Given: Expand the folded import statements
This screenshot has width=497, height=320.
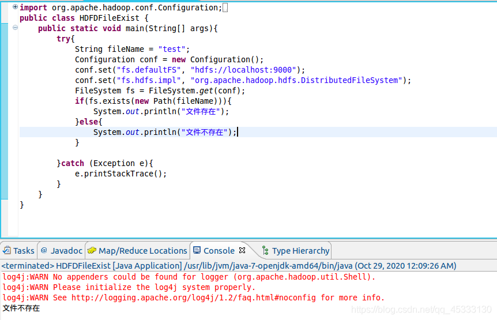Looking at the screenshot, I should pyautogui.click(x=15, y=7).
